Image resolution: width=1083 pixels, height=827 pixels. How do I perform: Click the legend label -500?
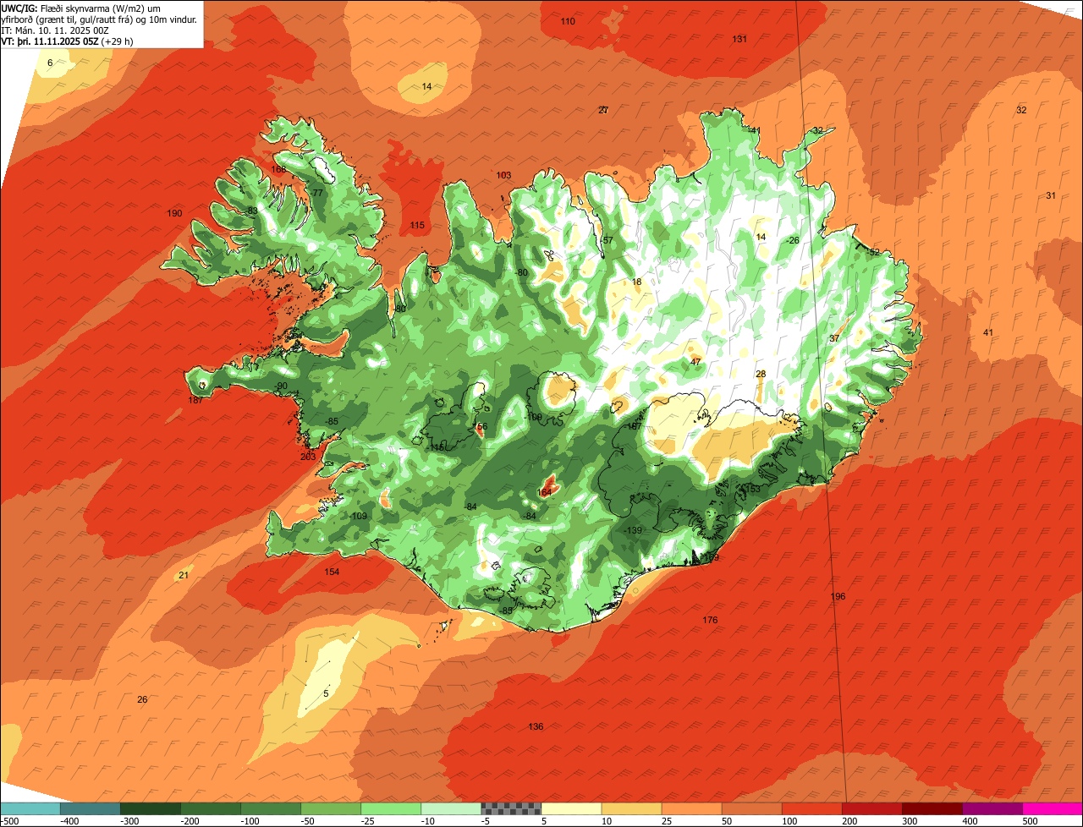click(x=9, y=821)
